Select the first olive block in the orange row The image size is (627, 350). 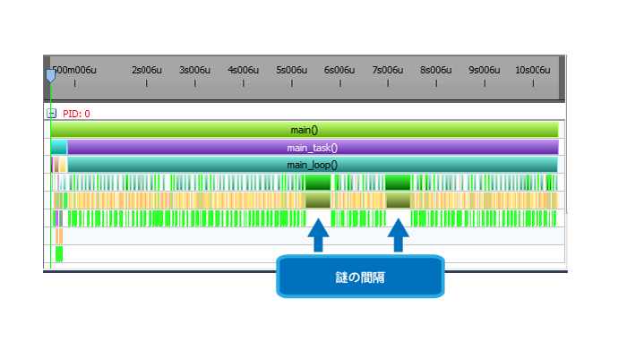click(x=318, y=201)
